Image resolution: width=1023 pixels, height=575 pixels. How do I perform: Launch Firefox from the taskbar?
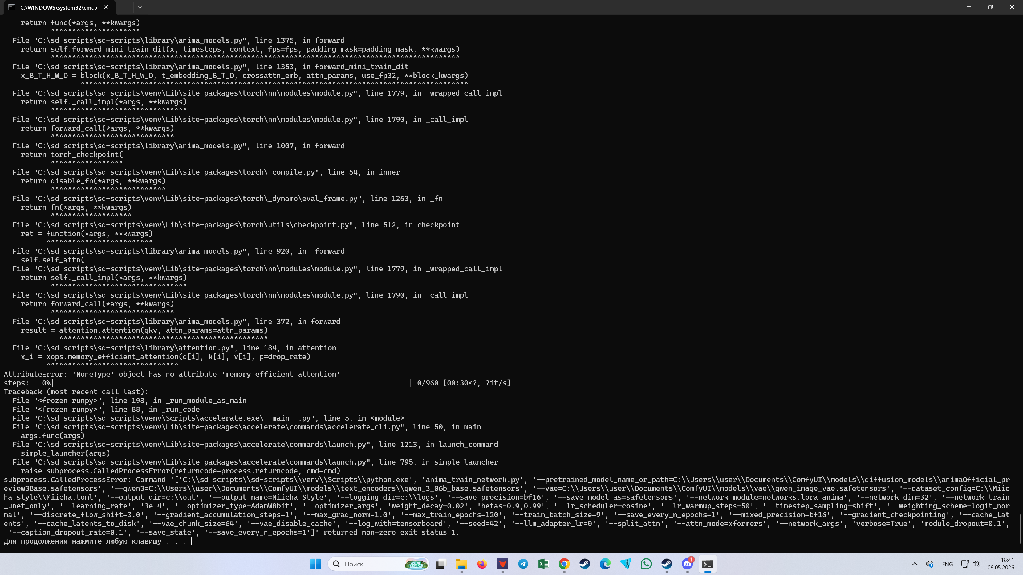tap(482, 564)
